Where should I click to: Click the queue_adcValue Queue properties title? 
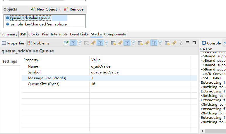[x=28, y=51]
